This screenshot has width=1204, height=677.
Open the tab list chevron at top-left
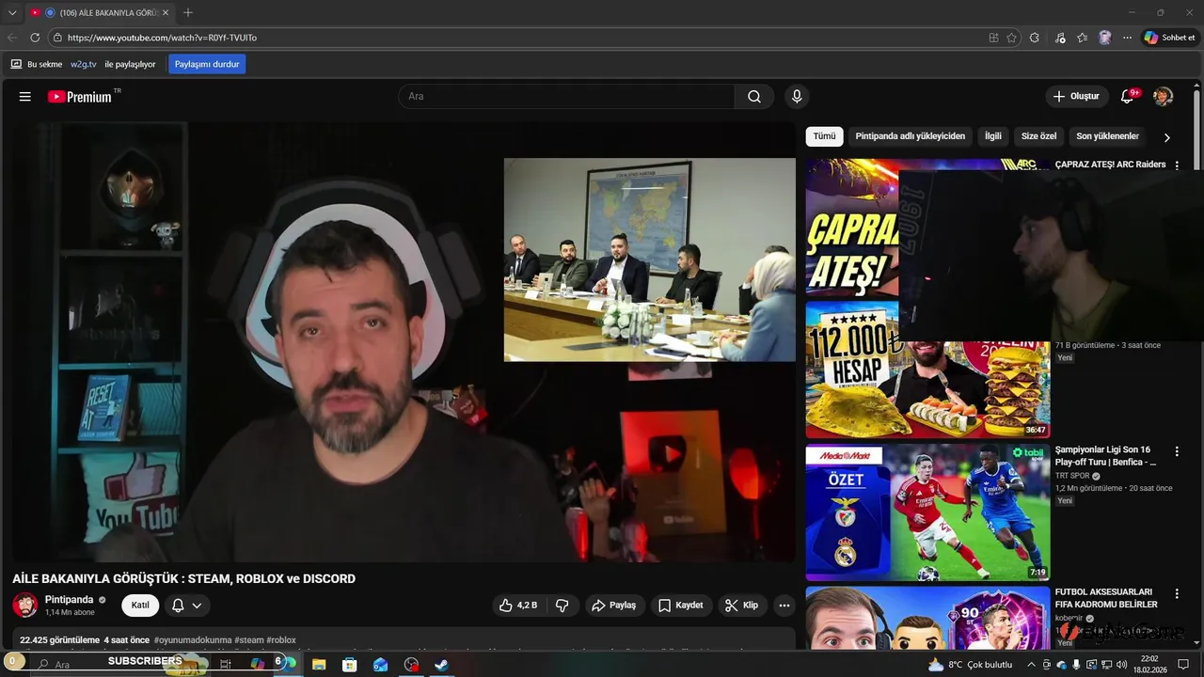point(12,12)
